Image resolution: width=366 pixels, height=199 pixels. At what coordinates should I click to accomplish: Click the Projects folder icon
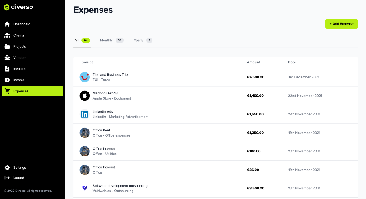tap(7, 47)
